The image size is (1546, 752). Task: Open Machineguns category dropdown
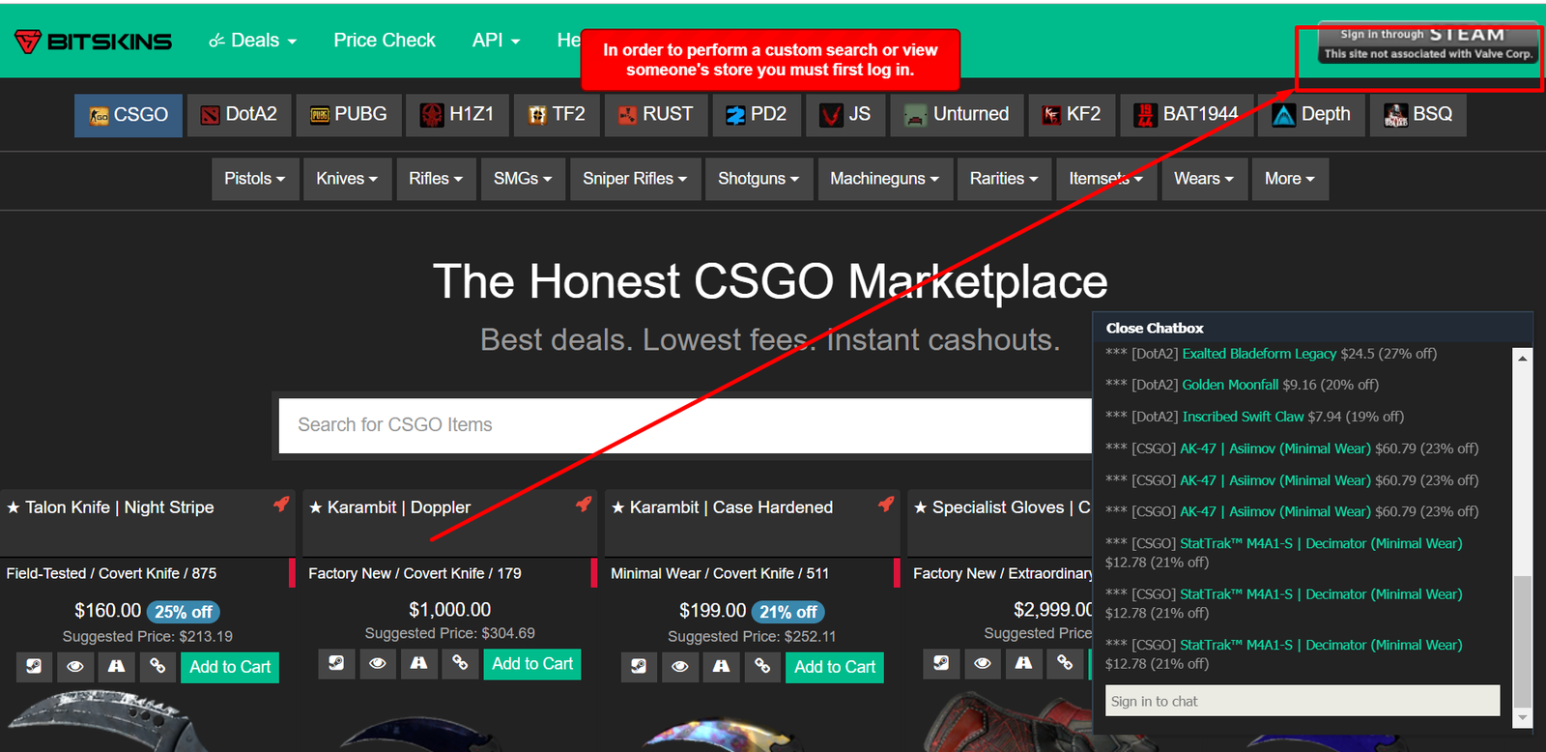pyautogui.click(x=884, y=179)
